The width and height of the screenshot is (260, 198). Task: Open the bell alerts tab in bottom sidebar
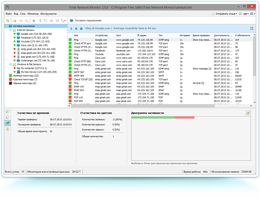tap(7, 129)
